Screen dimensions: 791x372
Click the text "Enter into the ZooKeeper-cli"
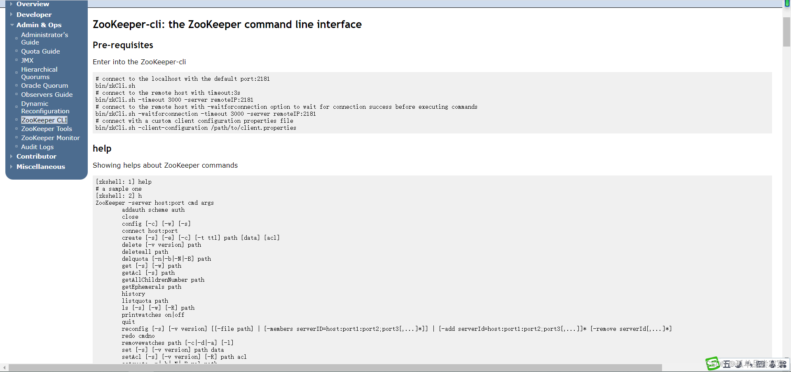point(139,62)
